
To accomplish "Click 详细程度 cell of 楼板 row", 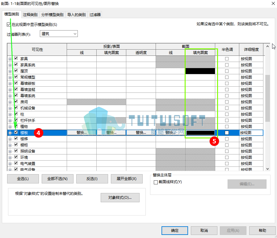I will (x=251, y=133).
